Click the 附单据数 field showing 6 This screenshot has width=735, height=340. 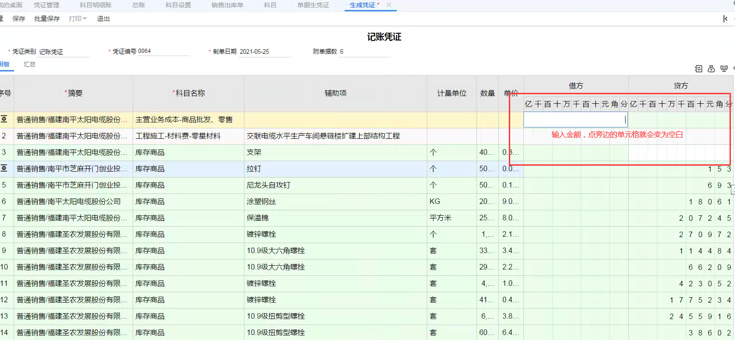coord(365,52)
